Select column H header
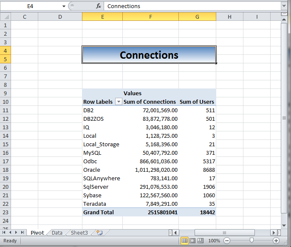 (x=229, y=17)
